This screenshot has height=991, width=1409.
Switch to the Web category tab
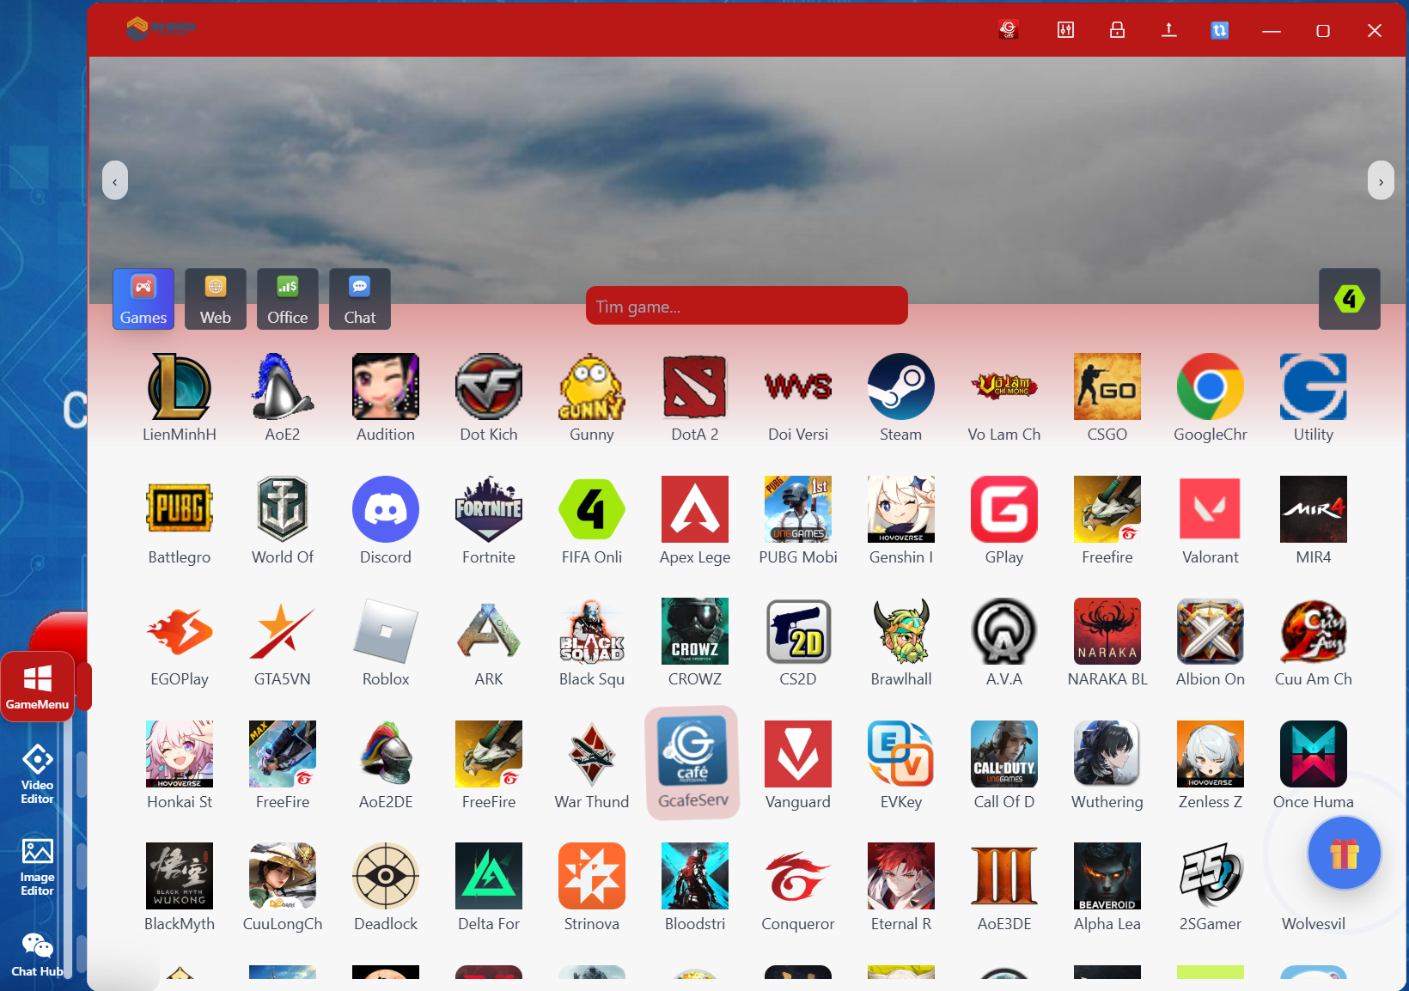[216, 299]
